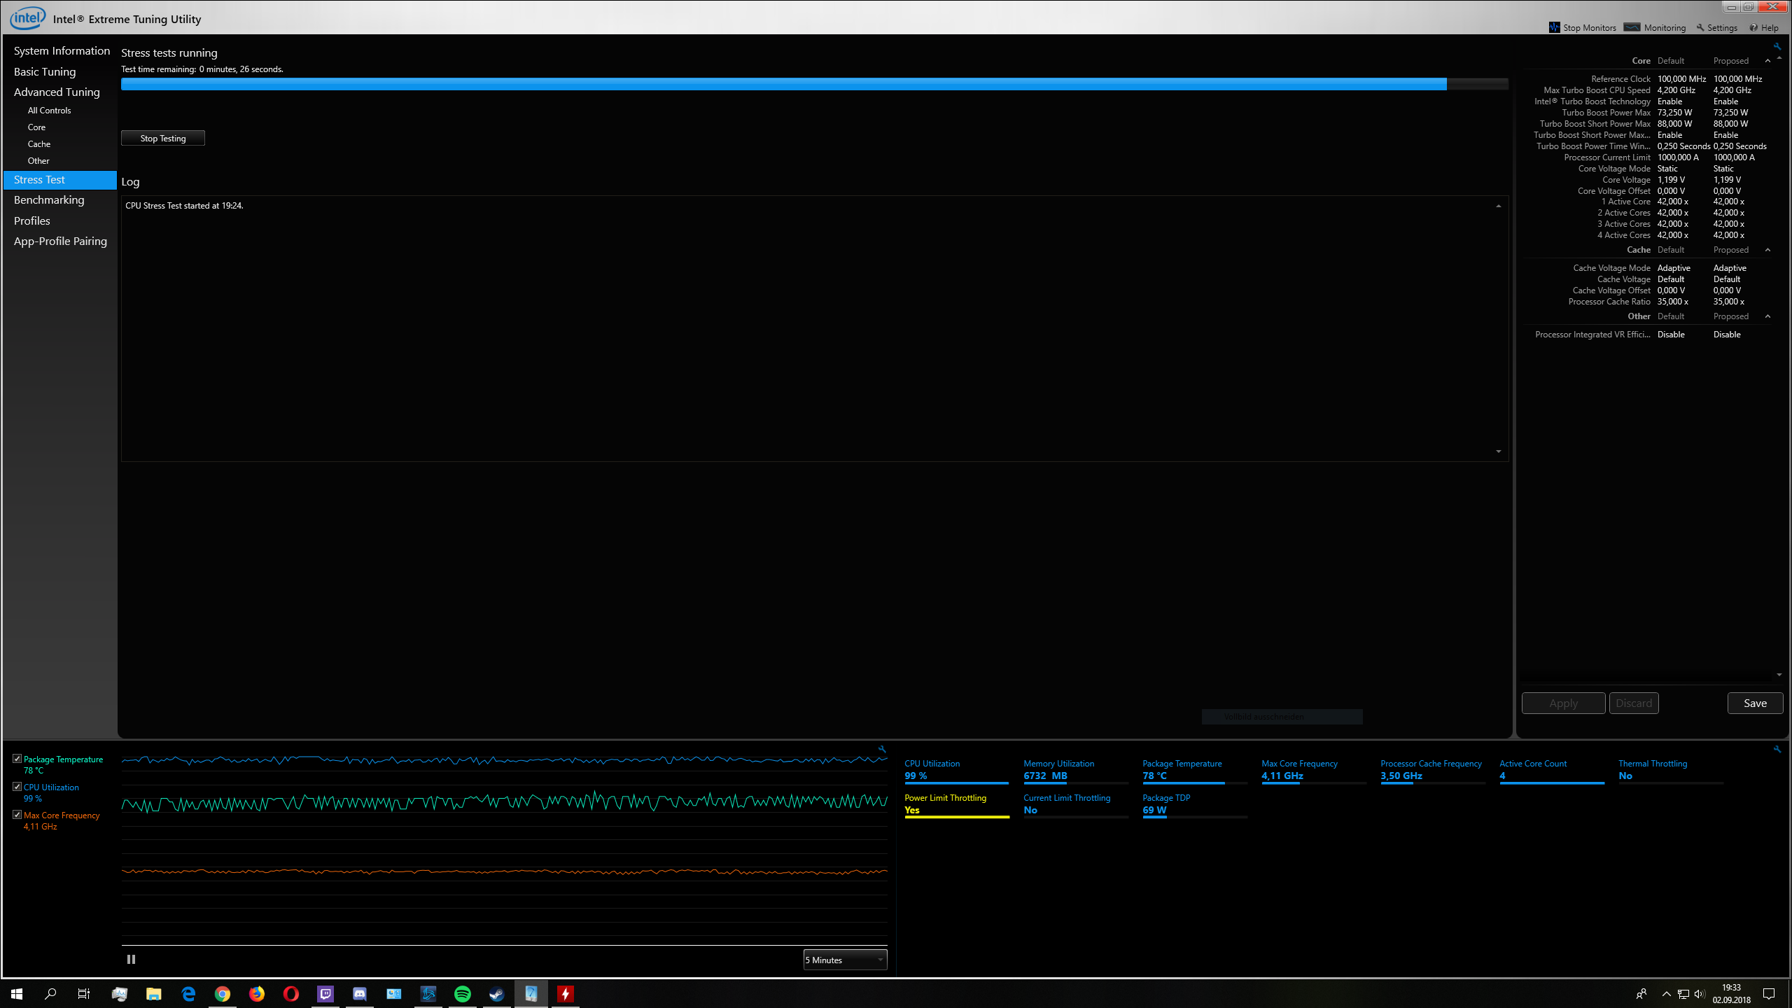Screen dimensions: 1792x1008
Task: Open Spotify from the taskbar
Action: click(462, 993)
